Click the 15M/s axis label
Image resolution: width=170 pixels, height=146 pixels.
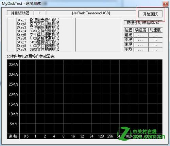pyautogui.click(x=14, y=104)
